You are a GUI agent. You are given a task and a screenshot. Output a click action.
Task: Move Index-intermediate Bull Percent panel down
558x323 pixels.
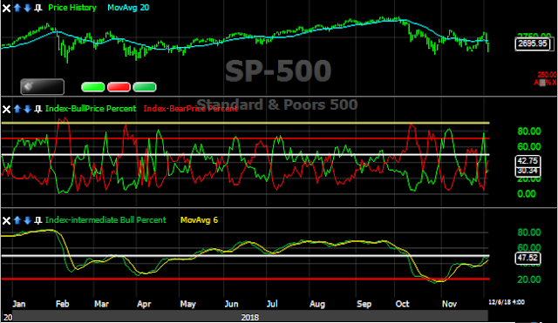(x=27, y=220)
